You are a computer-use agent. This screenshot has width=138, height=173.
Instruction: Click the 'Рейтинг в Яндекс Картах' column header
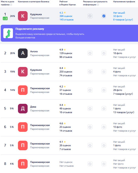pos(68,3)
